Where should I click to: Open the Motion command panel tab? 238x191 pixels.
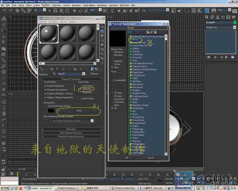[223, 17]
